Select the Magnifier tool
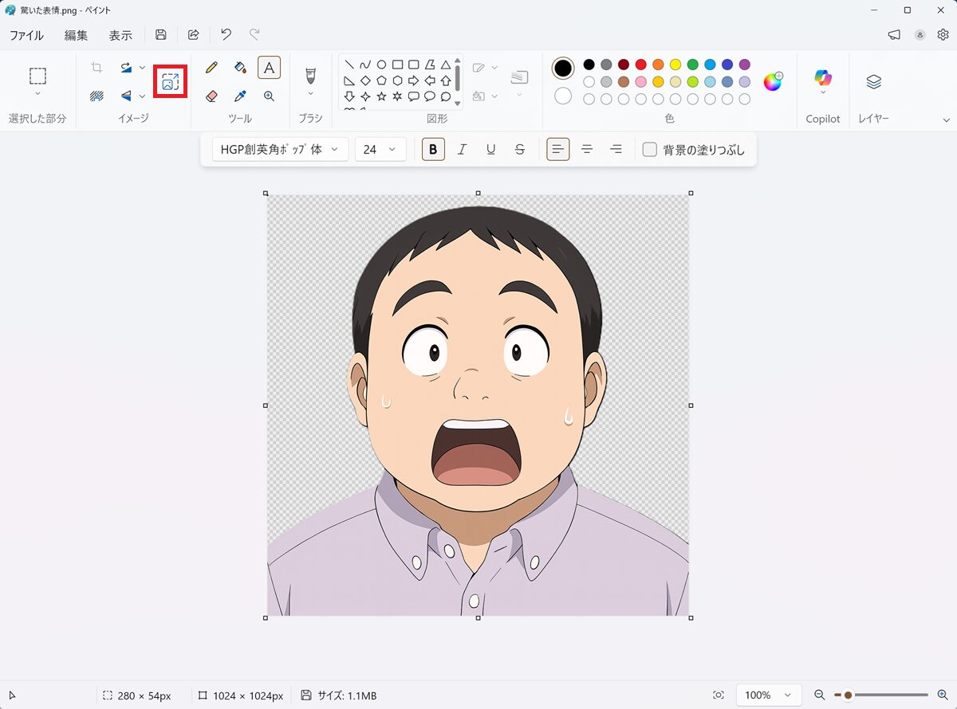The height and width of the screenshot is (709, 957). pyautogui.click(x=270, y=96)
